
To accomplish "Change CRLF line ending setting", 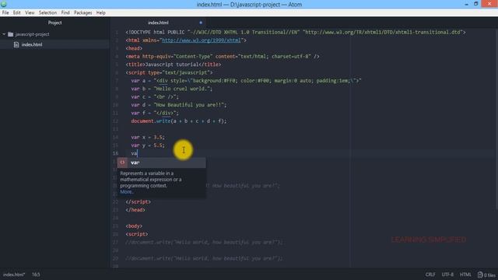I will click(x=430, y=275).
